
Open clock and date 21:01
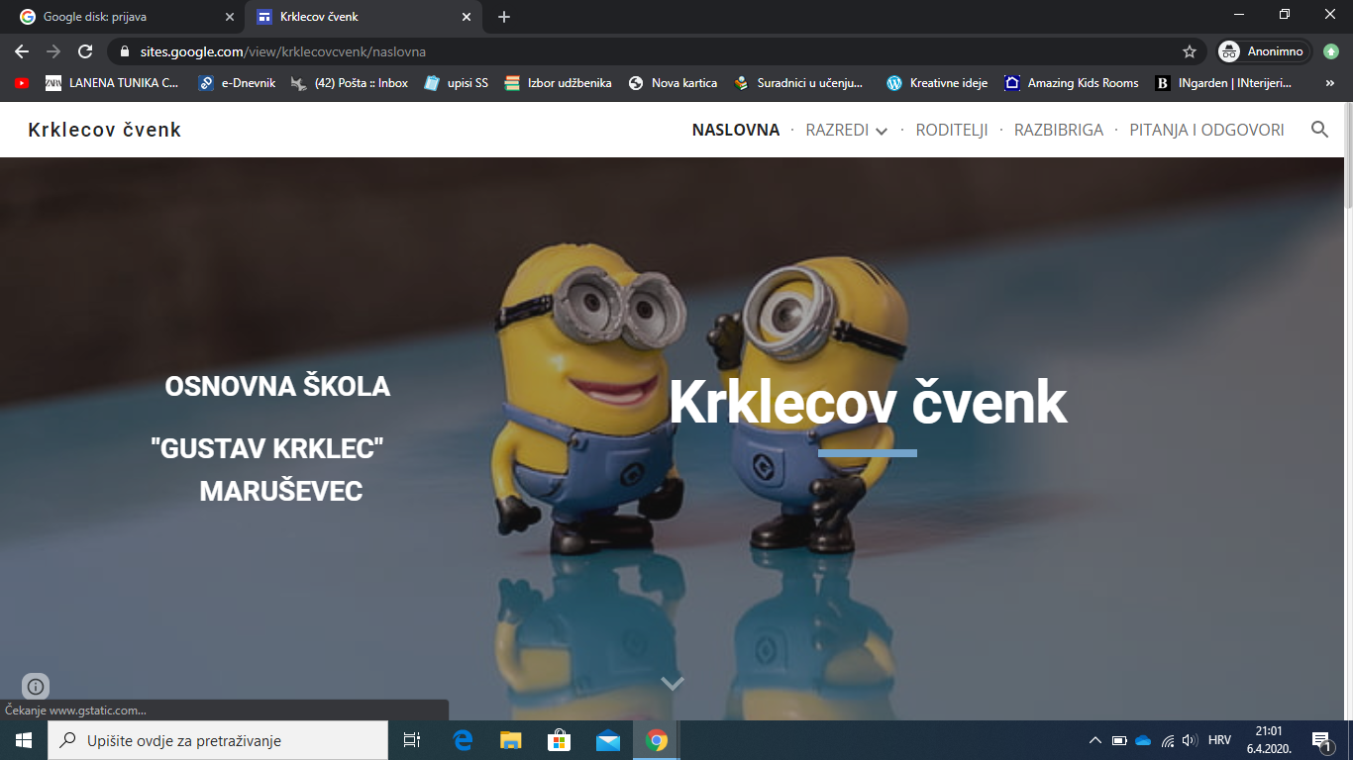pyautogui.click(x=1268, y=740)
